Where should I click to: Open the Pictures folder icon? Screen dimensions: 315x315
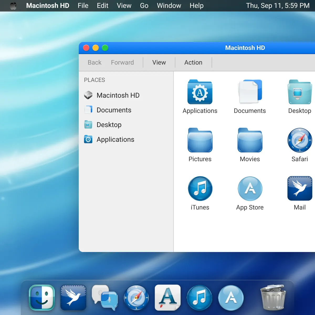click(x=200, y=140)
